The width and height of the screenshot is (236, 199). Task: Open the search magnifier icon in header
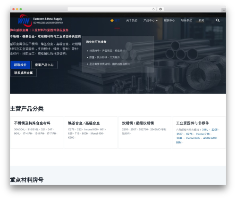pyautogui.click(x=218, y=20)
